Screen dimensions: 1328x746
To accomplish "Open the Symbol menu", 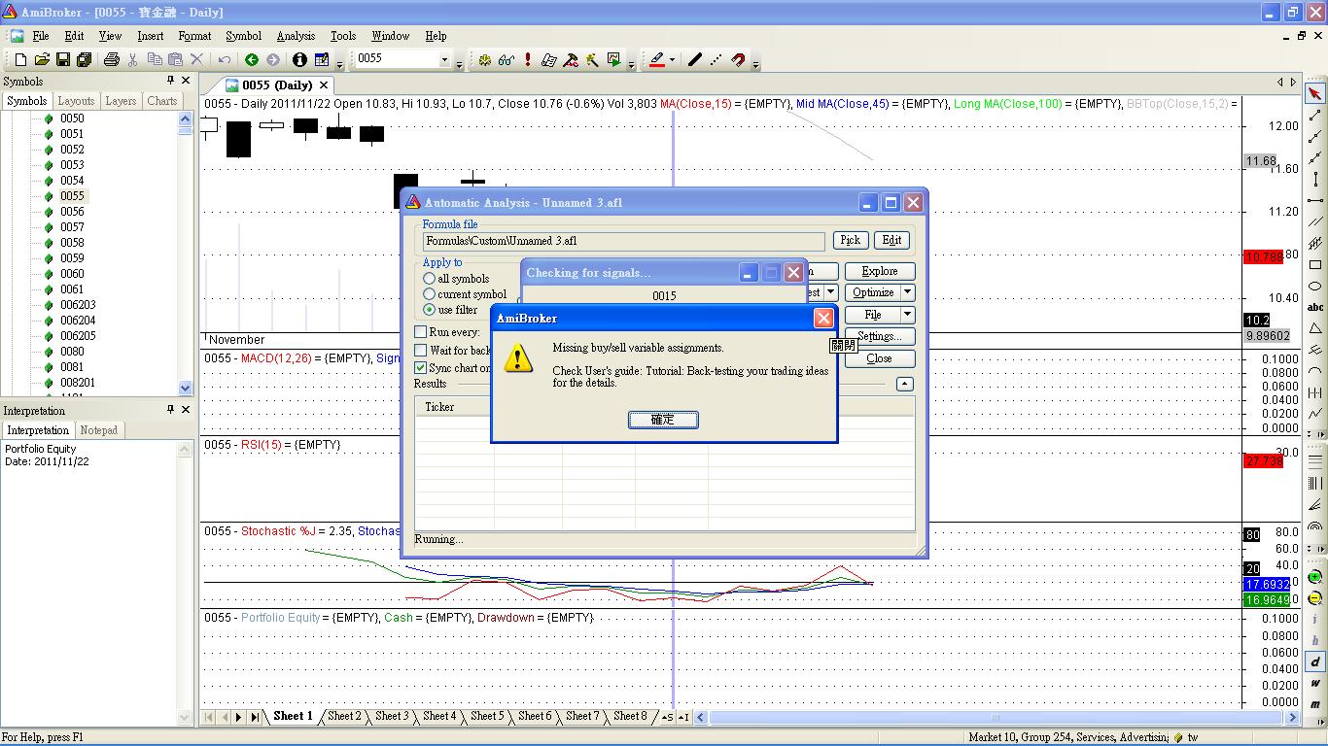I will [x=243, y=36].
